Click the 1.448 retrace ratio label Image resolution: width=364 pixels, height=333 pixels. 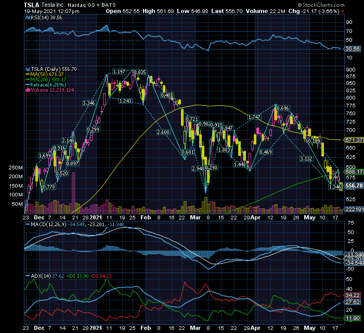click(x=240, y=165)
